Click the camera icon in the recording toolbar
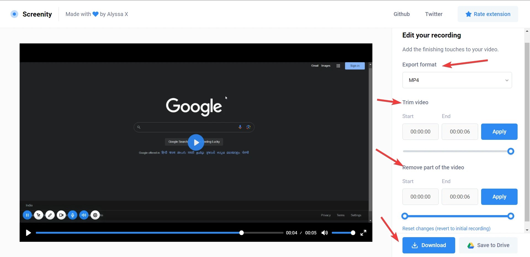Screen dimensions: 530x257 point(61,215)
